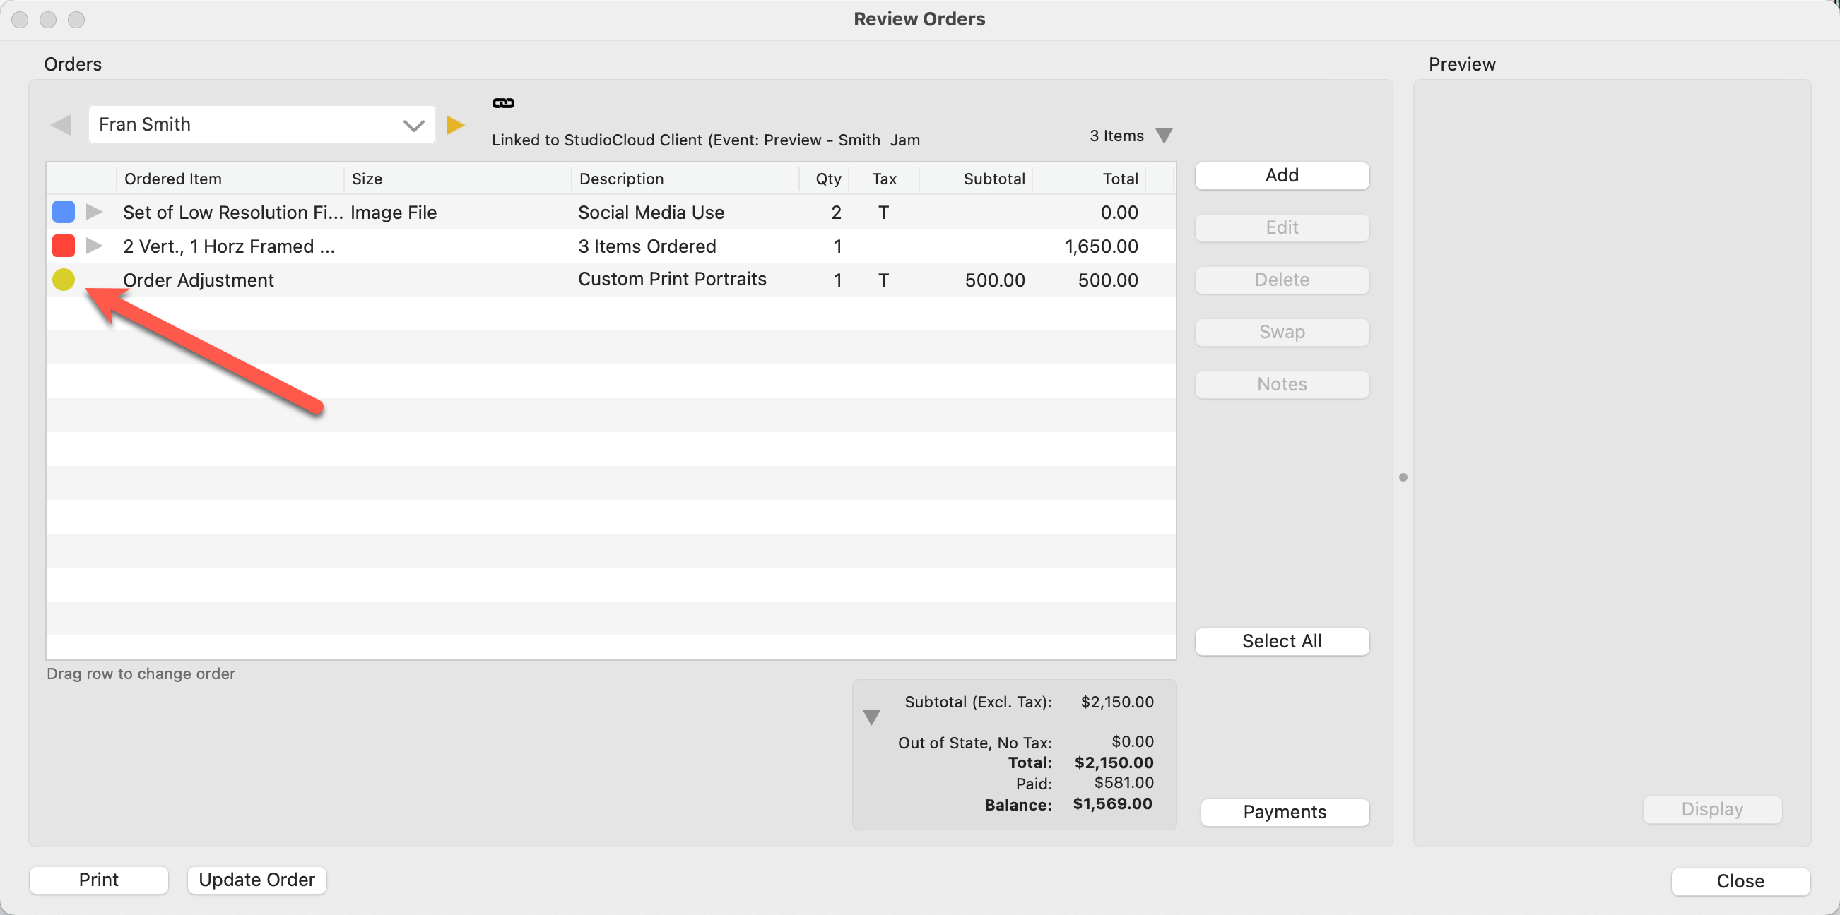Click the blue square on Low Resolution row

[64, 211]
